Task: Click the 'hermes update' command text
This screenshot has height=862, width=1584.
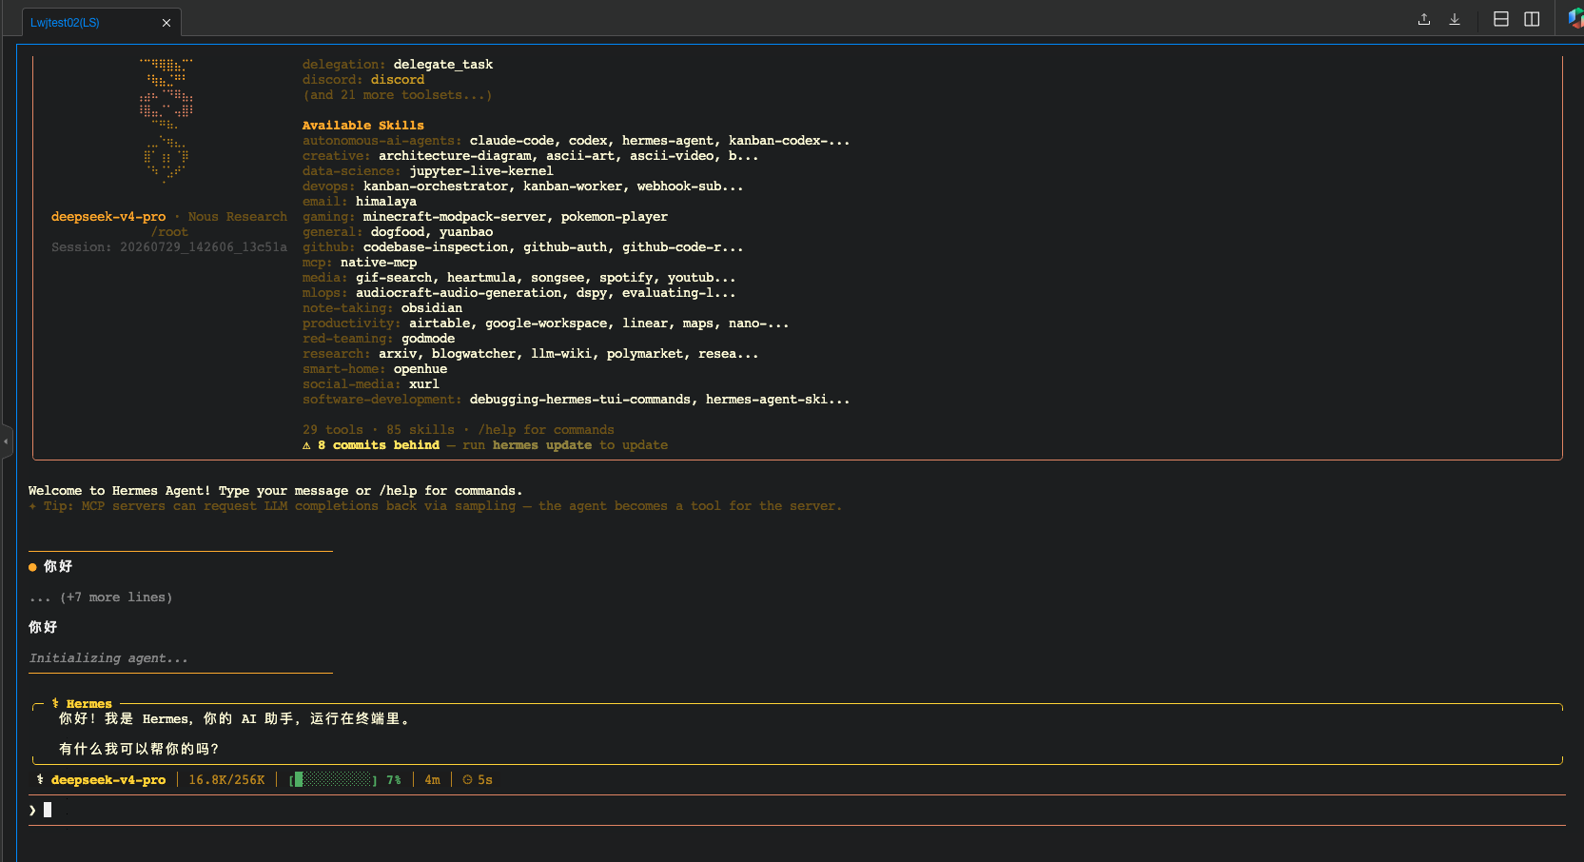Action: pos(542,445)
